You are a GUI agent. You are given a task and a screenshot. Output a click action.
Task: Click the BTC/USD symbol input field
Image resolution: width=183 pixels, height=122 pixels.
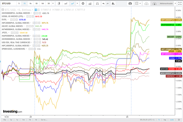(x=8, y=3)
